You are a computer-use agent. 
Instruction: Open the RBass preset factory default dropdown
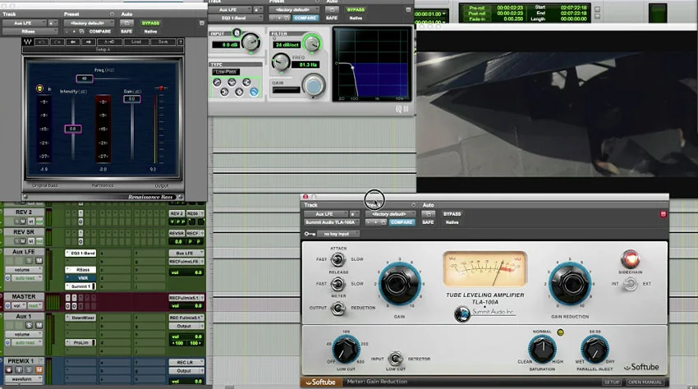pyautogui.click(x=87, y=23)
